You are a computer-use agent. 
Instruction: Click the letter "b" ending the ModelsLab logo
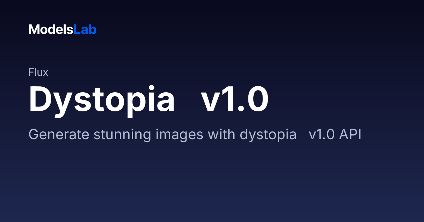click(x=93, y=30)
